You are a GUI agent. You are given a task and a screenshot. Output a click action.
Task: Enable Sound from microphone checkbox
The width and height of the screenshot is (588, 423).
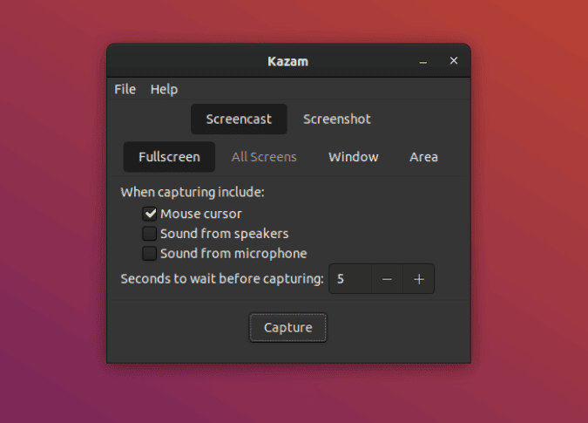point(149,253)
